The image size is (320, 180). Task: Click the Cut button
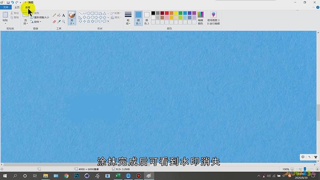pos(15,13)
